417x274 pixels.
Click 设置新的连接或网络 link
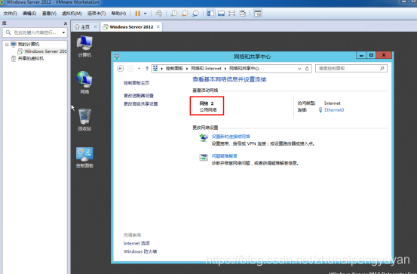point(231,137)
